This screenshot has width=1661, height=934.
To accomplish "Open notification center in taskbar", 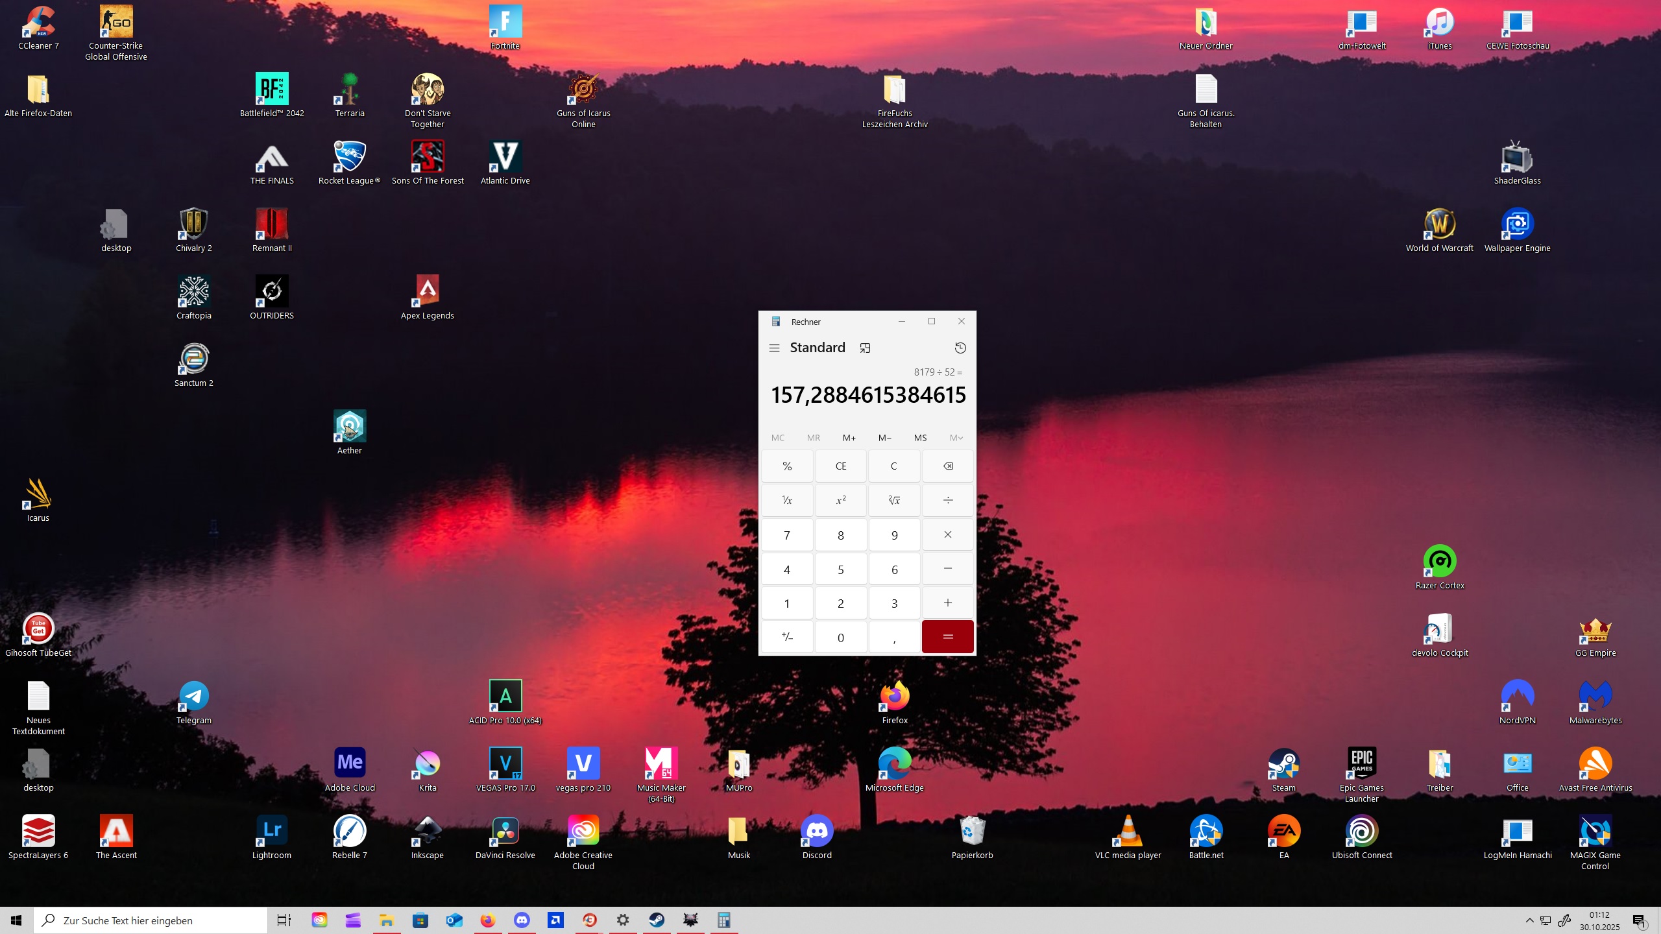I will [1640, 921].
